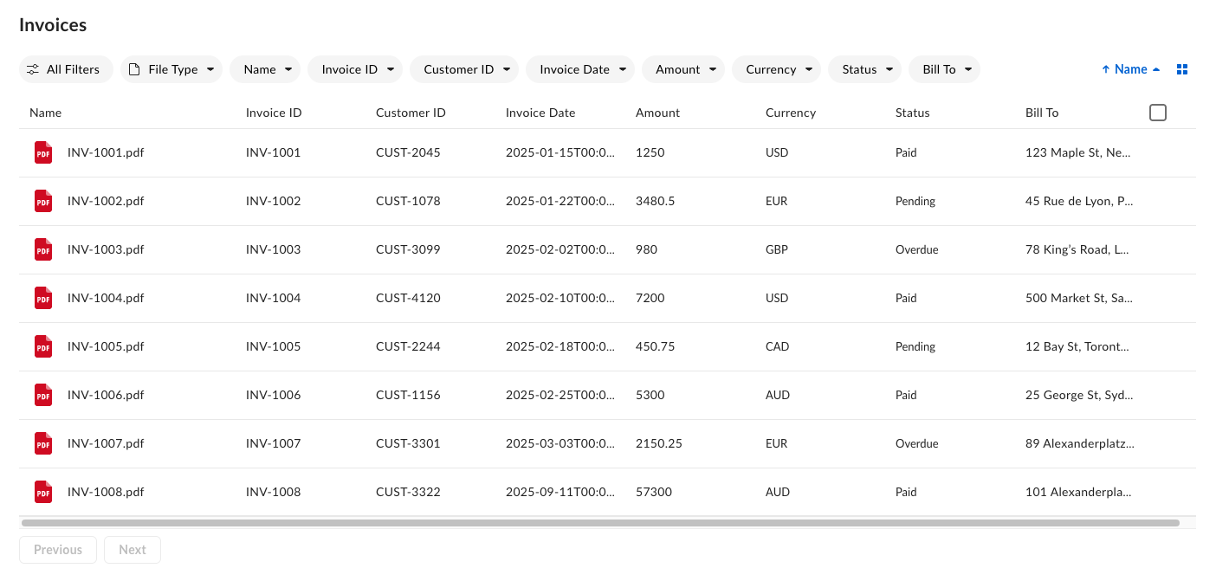Toggle the select-all checkbox in table header
Image resolution: width=1229 pixels, height=581 pixels.
click(1157, 112)
